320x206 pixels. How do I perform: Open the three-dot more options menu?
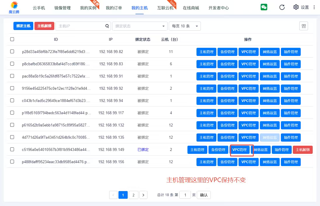(x=314, y=7)
